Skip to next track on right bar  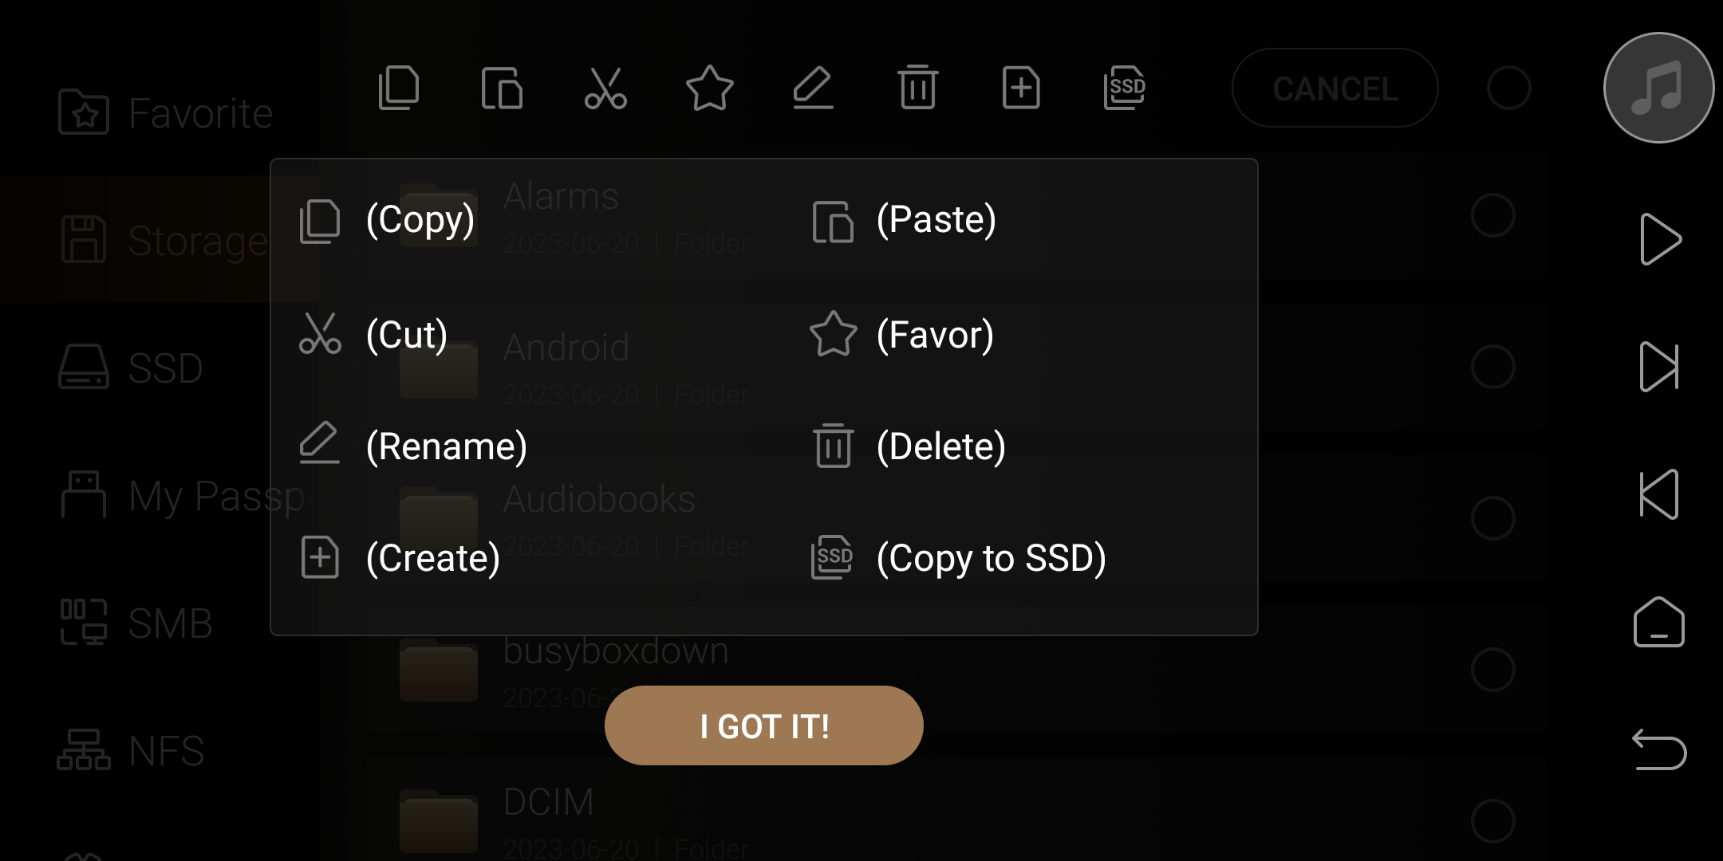(1659, 367)
